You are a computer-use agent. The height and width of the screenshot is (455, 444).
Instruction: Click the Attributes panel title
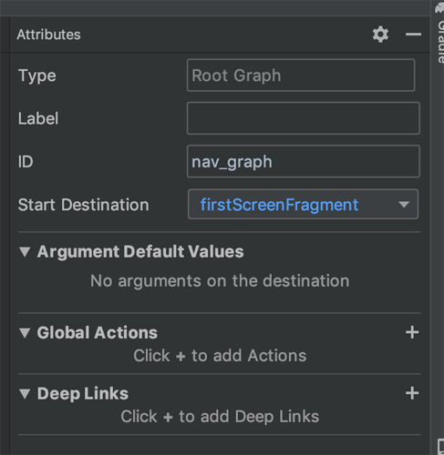coord(49,35)
